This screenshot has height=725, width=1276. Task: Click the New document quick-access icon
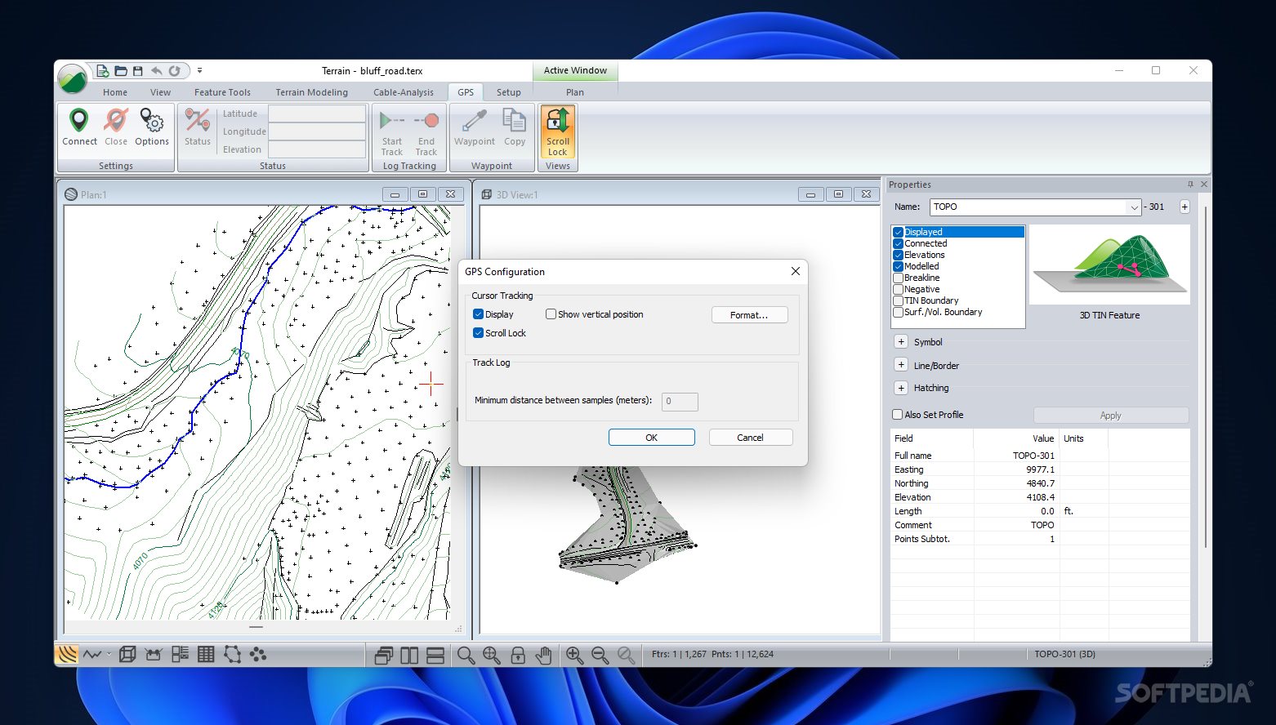pos(103,71)
